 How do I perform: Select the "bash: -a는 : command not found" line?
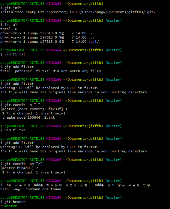[31, 189]
